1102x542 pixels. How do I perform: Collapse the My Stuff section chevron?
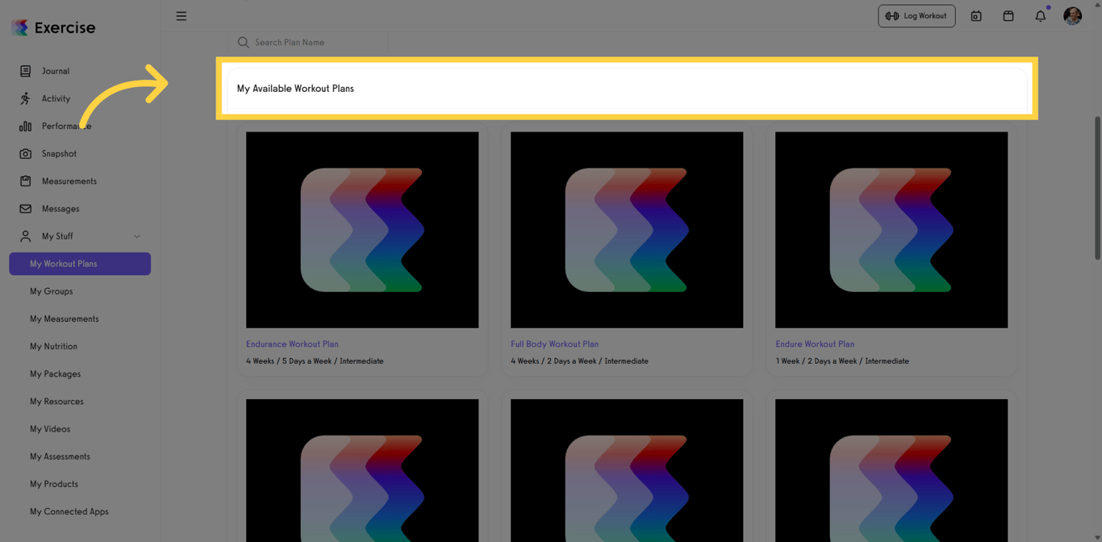pos(137,236)
